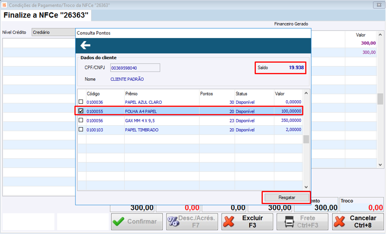Click code 0100103

tap(94, 130)
